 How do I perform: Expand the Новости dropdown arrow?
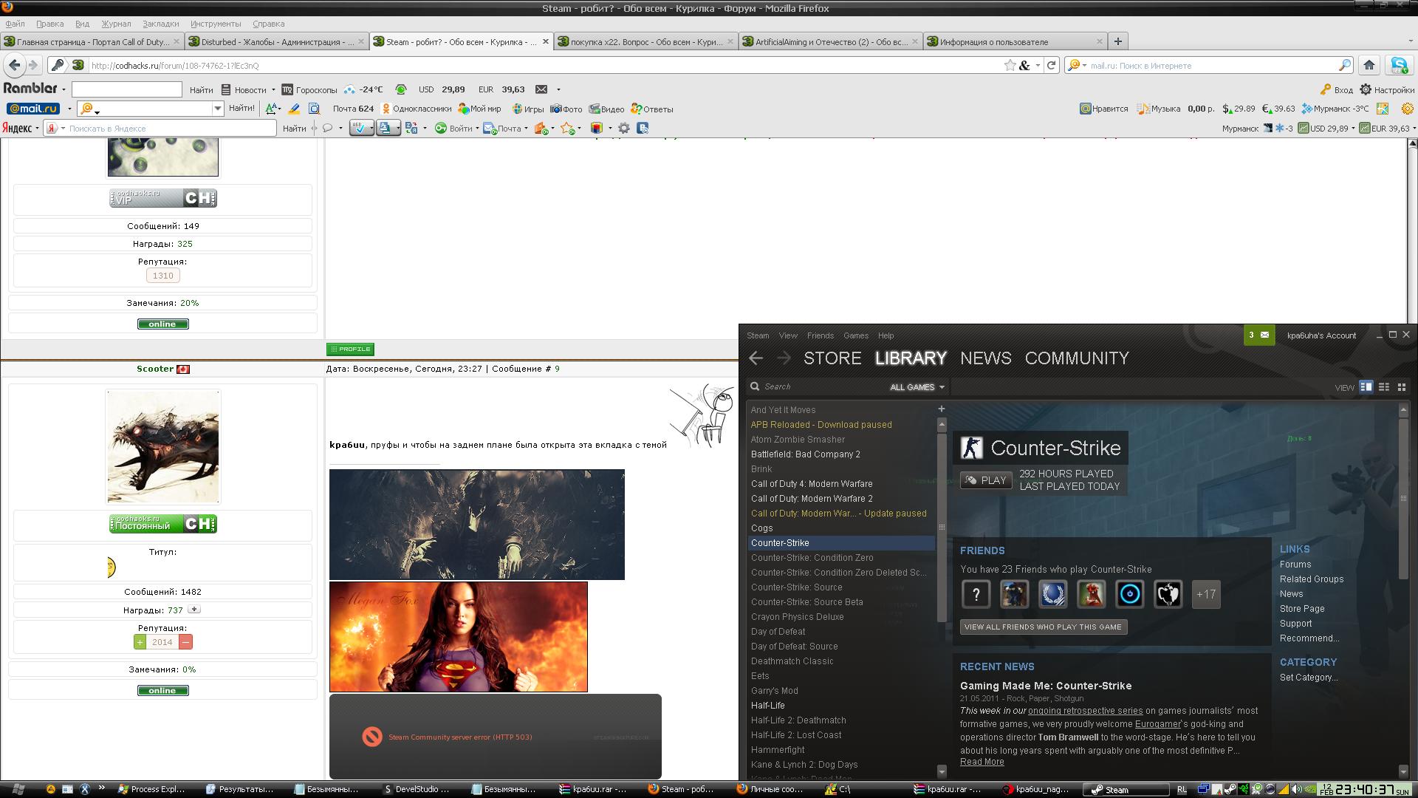coord(273,89)
